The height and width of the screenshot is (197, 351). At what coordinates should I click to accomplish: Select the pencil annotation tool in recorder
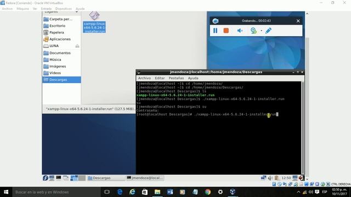click(268, 31)
